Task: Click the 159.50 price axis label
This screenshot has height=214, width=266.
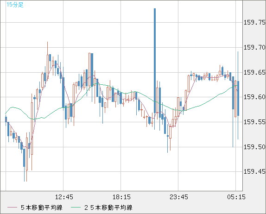Action: (254, 147)
